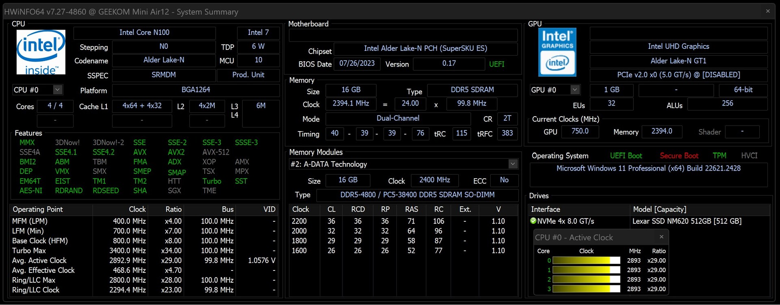
Task: Click the Windows 11 Professional OS text
Action: click(648, 169)
